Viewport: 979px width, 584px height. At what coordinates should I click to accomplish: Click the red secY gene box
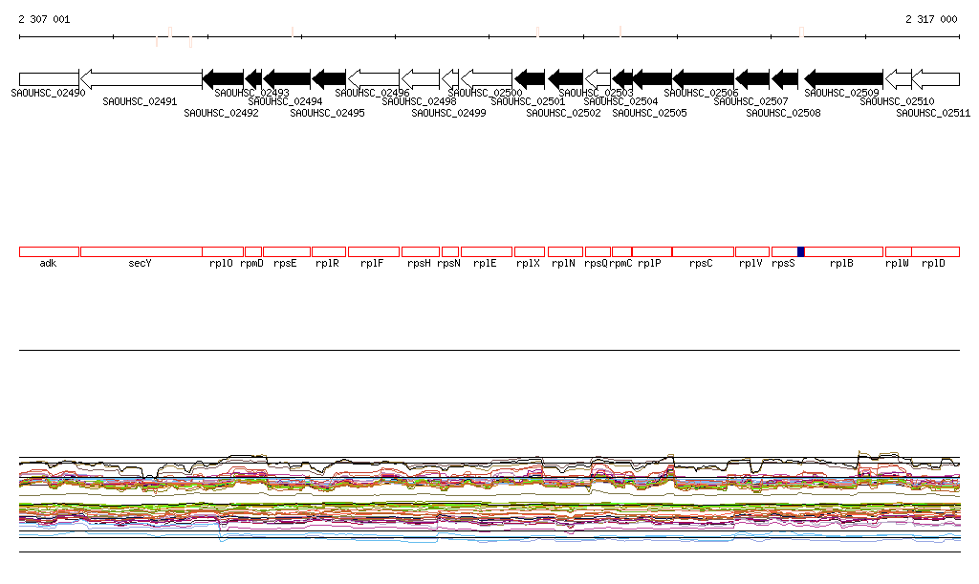coord(141,252)
